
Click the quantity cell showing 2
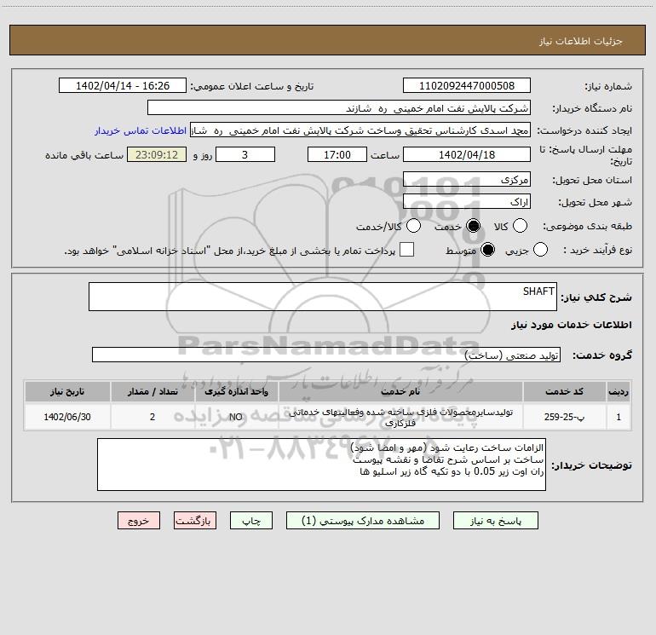[152, 417]
